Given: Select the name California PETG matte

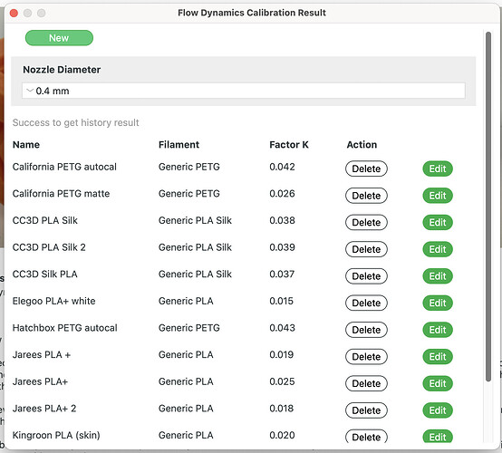Looking at the screenshot, I should [x=61, y=194].
